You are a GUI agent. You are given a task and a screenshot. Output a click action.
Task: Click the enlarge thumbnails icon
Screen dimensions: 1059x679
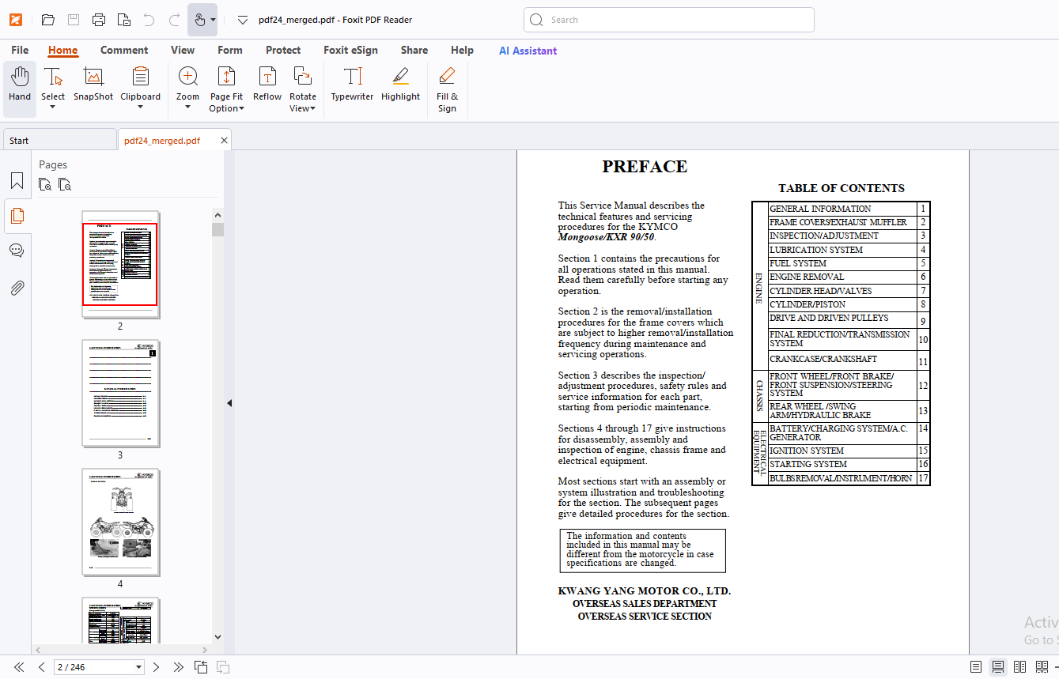45,185
